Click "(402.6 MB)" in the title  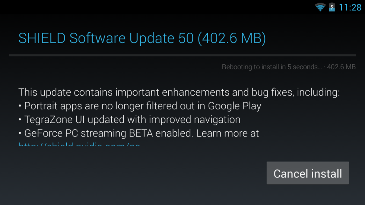pos(232,39)
